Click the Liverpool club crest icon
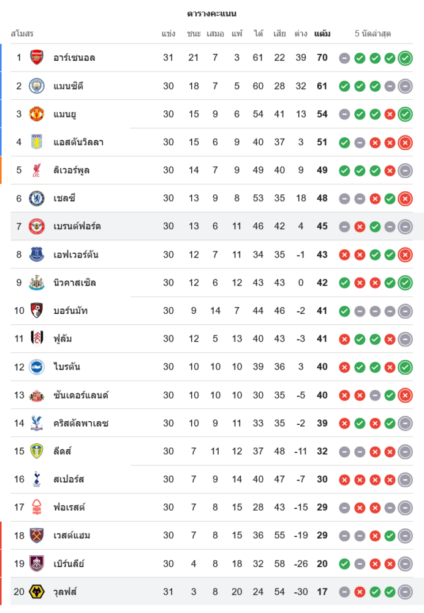Image resolution: width=424 pixels, height=613 pixels. (37, 170)
